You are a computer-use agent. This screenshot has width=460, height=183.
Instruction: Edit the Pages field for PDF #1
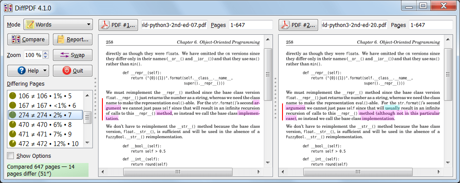tap(251, 25)
